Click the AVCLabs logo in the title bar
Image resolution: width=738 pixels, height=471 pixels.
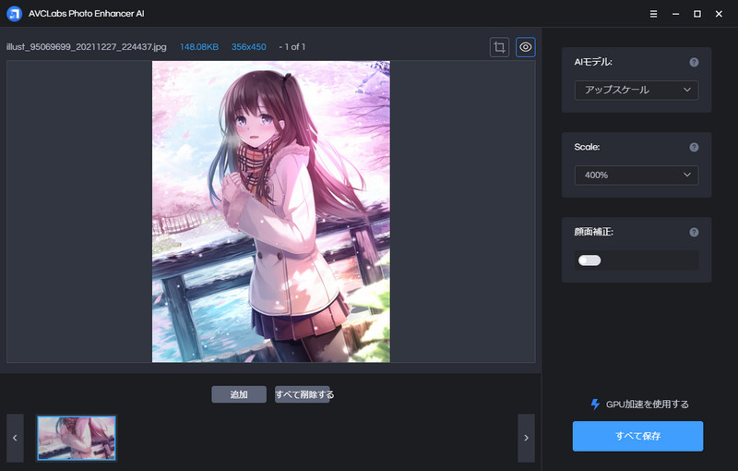14,14
